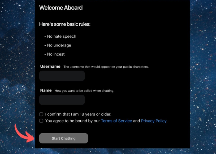
Task: Click the "No underage" rule line
Action: (58, 45)
